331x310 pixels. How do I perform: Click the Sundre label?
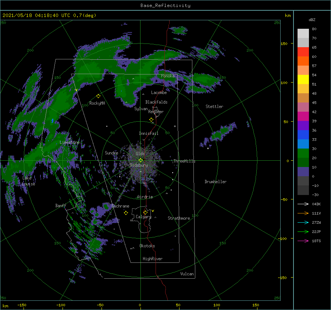click(x=111, y=153)
